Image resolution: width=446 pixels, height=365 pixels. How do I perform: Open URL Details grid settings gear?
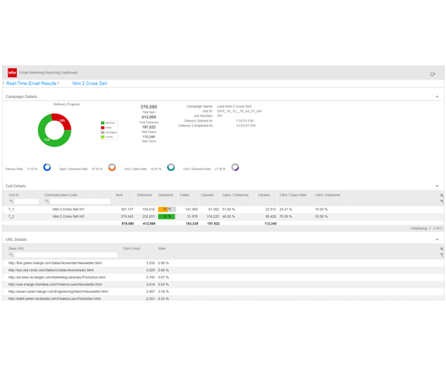[442, 248]
